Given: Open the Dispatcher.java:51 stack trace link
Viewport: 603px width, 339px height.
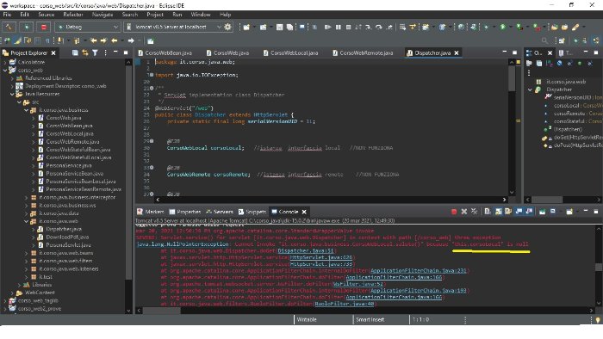Looking at the screenshot, I should tap(306, 250).
